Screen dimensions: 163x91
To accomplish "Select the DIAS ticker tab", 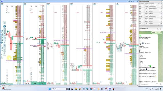I will (2, 4).
